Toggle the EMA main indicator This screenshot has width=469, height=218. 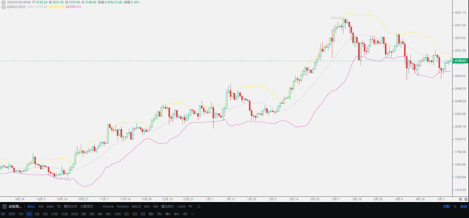pyautogui.click(x=50, y=207)
